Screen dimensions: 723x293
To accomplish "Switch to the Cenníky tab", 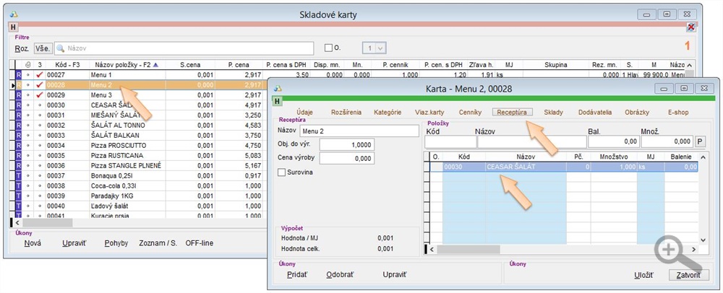I will (x=469, y=113).
